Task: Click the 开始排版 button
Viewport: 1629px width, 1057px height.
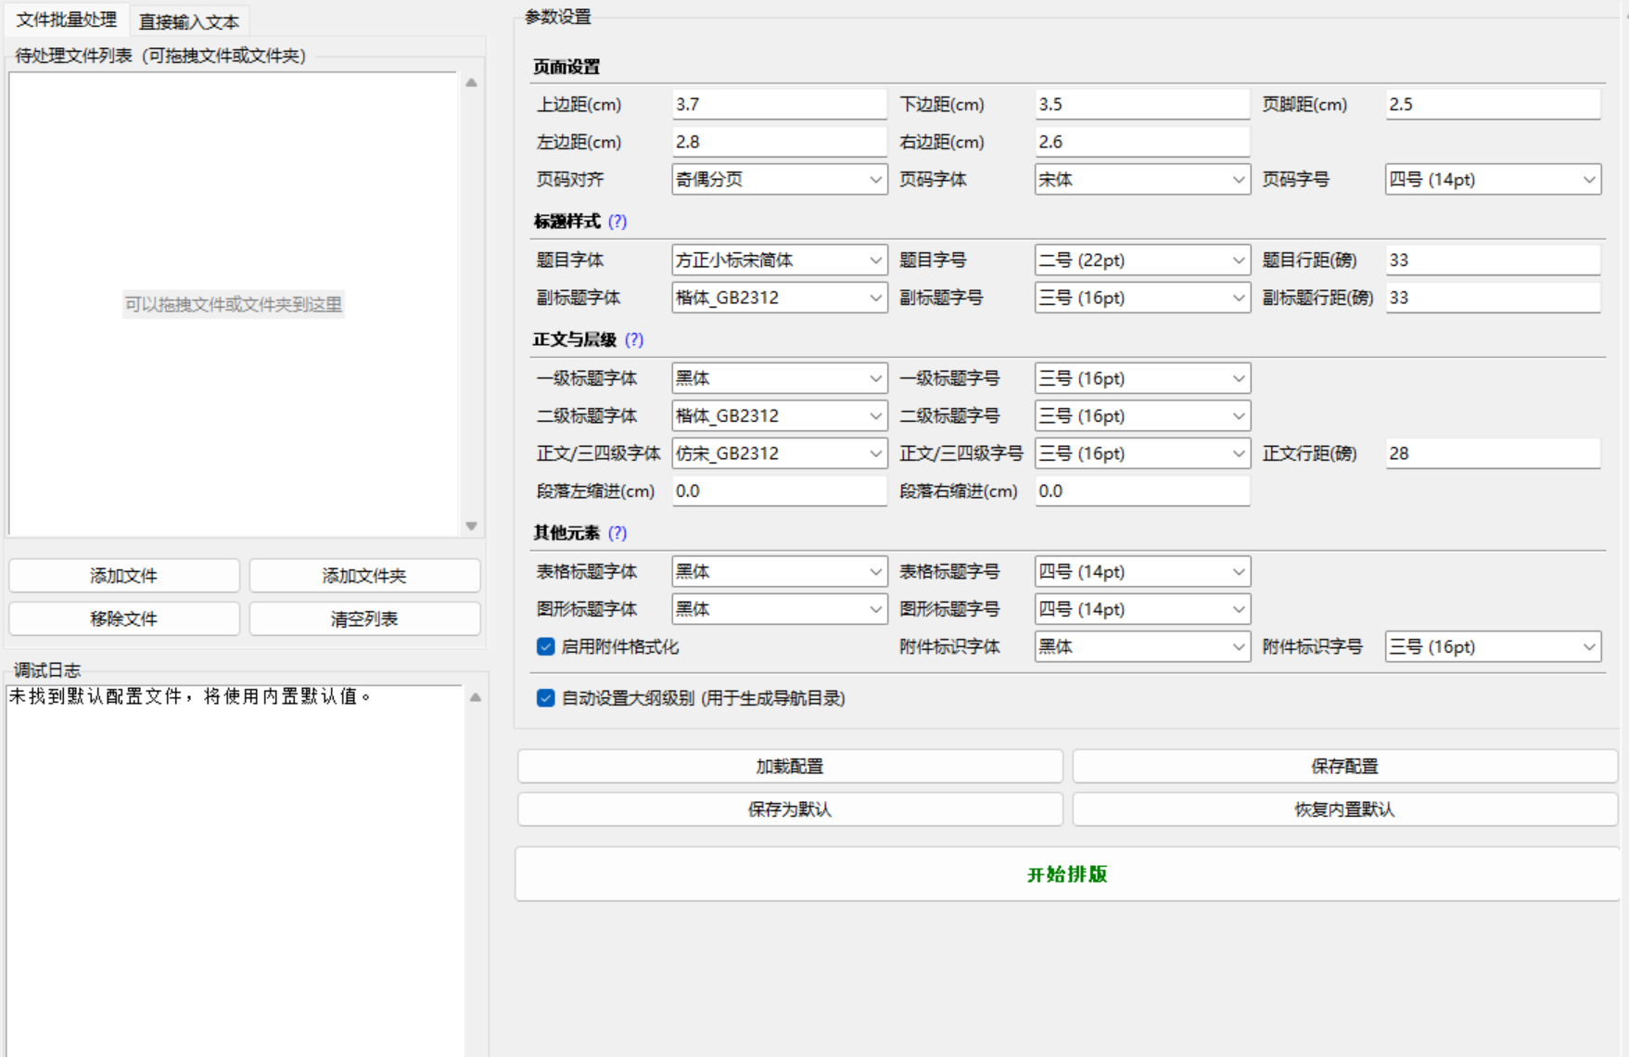Action: point(1066,873)
